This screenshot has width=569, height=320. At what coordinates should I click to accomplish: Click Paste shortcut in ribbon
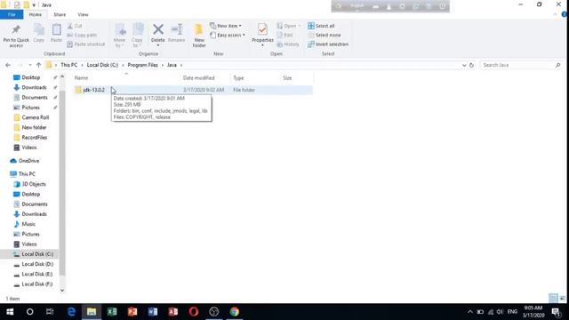click(x=86, y=44)
